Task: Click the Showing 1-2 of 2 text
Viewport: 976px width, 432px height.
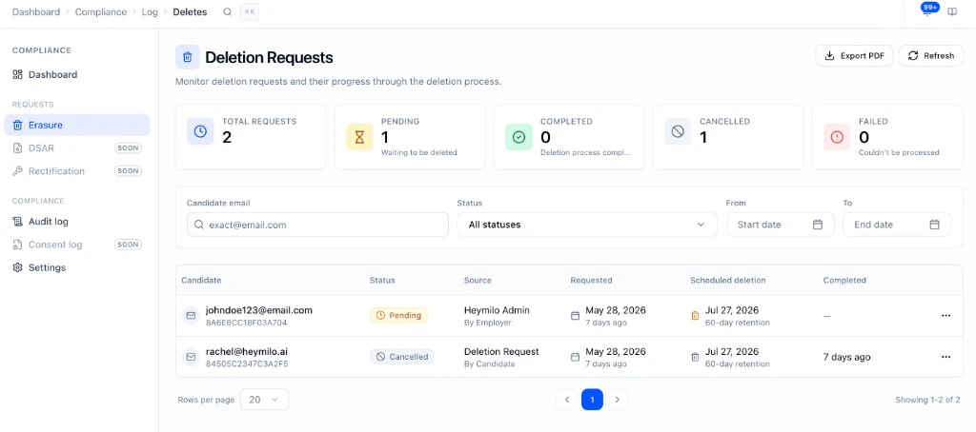Action: tap(927, 400)
